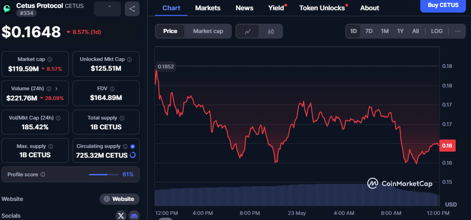The height and width of the screenshot is (220, 471).
Task: Click the Profile score info icon
Action: tap(43, 174)
